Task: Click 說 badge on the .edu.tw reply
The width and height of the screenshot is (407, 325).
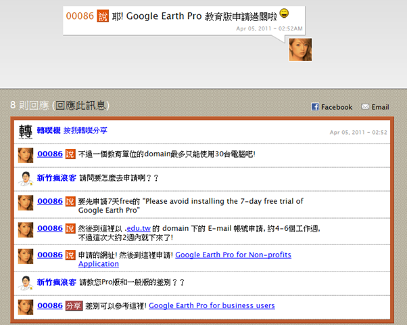Action: point(70,228)
